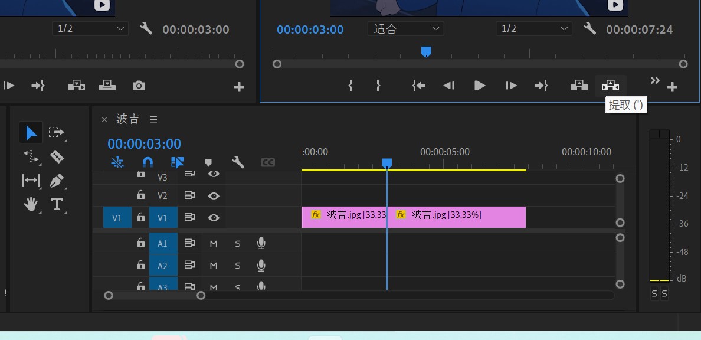
Task: Toggle V2 sync lock
Action: [190, 195]
